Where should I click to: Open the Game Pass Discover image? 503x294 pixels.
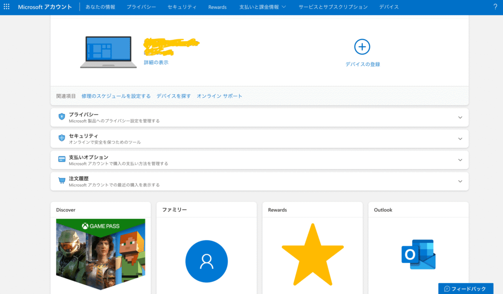point(101,254)
